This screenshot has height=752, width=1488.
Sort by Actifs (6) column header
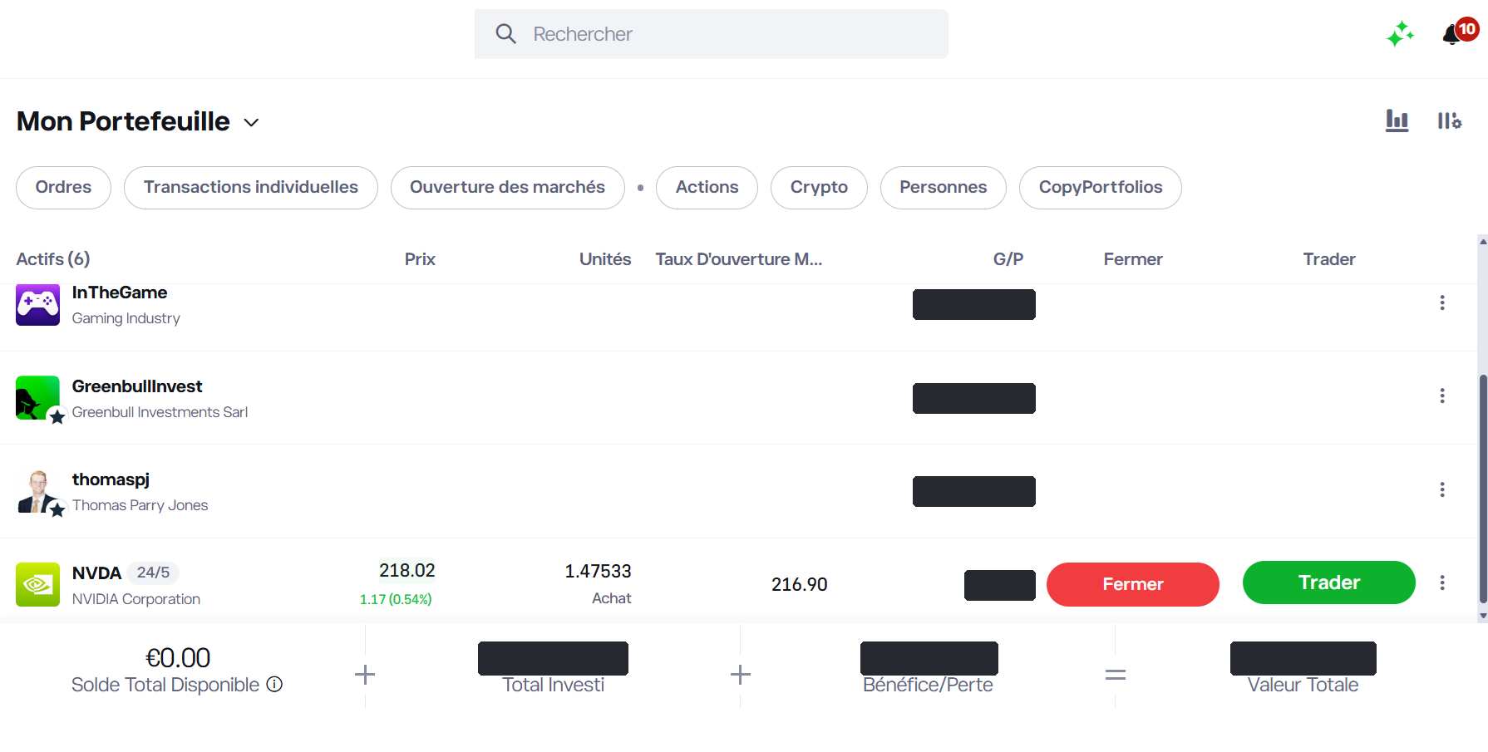click(53, 259)
